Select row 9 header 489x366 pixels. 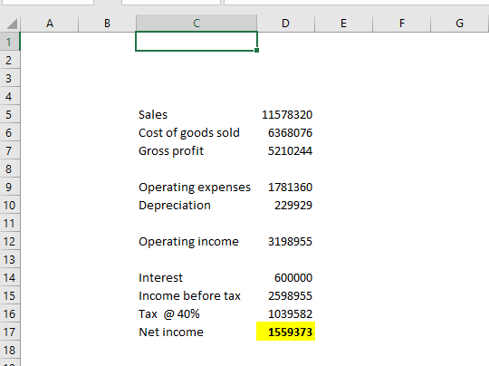(9, 187)
